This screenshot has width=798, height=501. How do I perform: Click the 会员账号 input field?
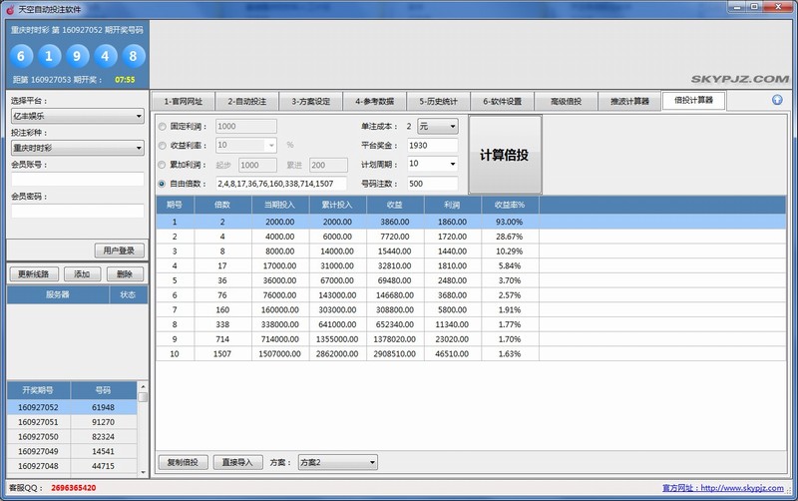tap(77, 180)
